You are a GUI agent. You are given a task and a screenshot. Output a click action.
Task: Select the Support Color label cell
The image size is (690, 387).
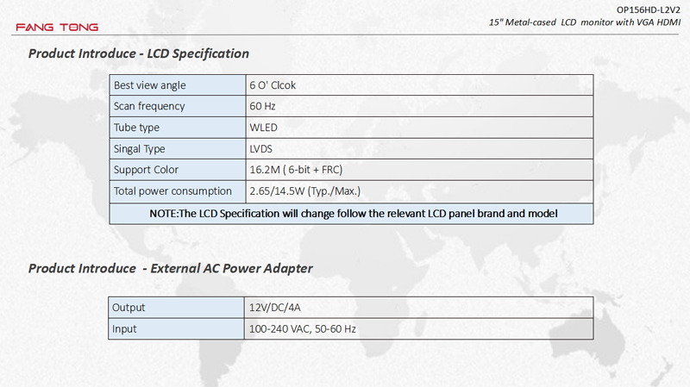(x=178, y=170)
